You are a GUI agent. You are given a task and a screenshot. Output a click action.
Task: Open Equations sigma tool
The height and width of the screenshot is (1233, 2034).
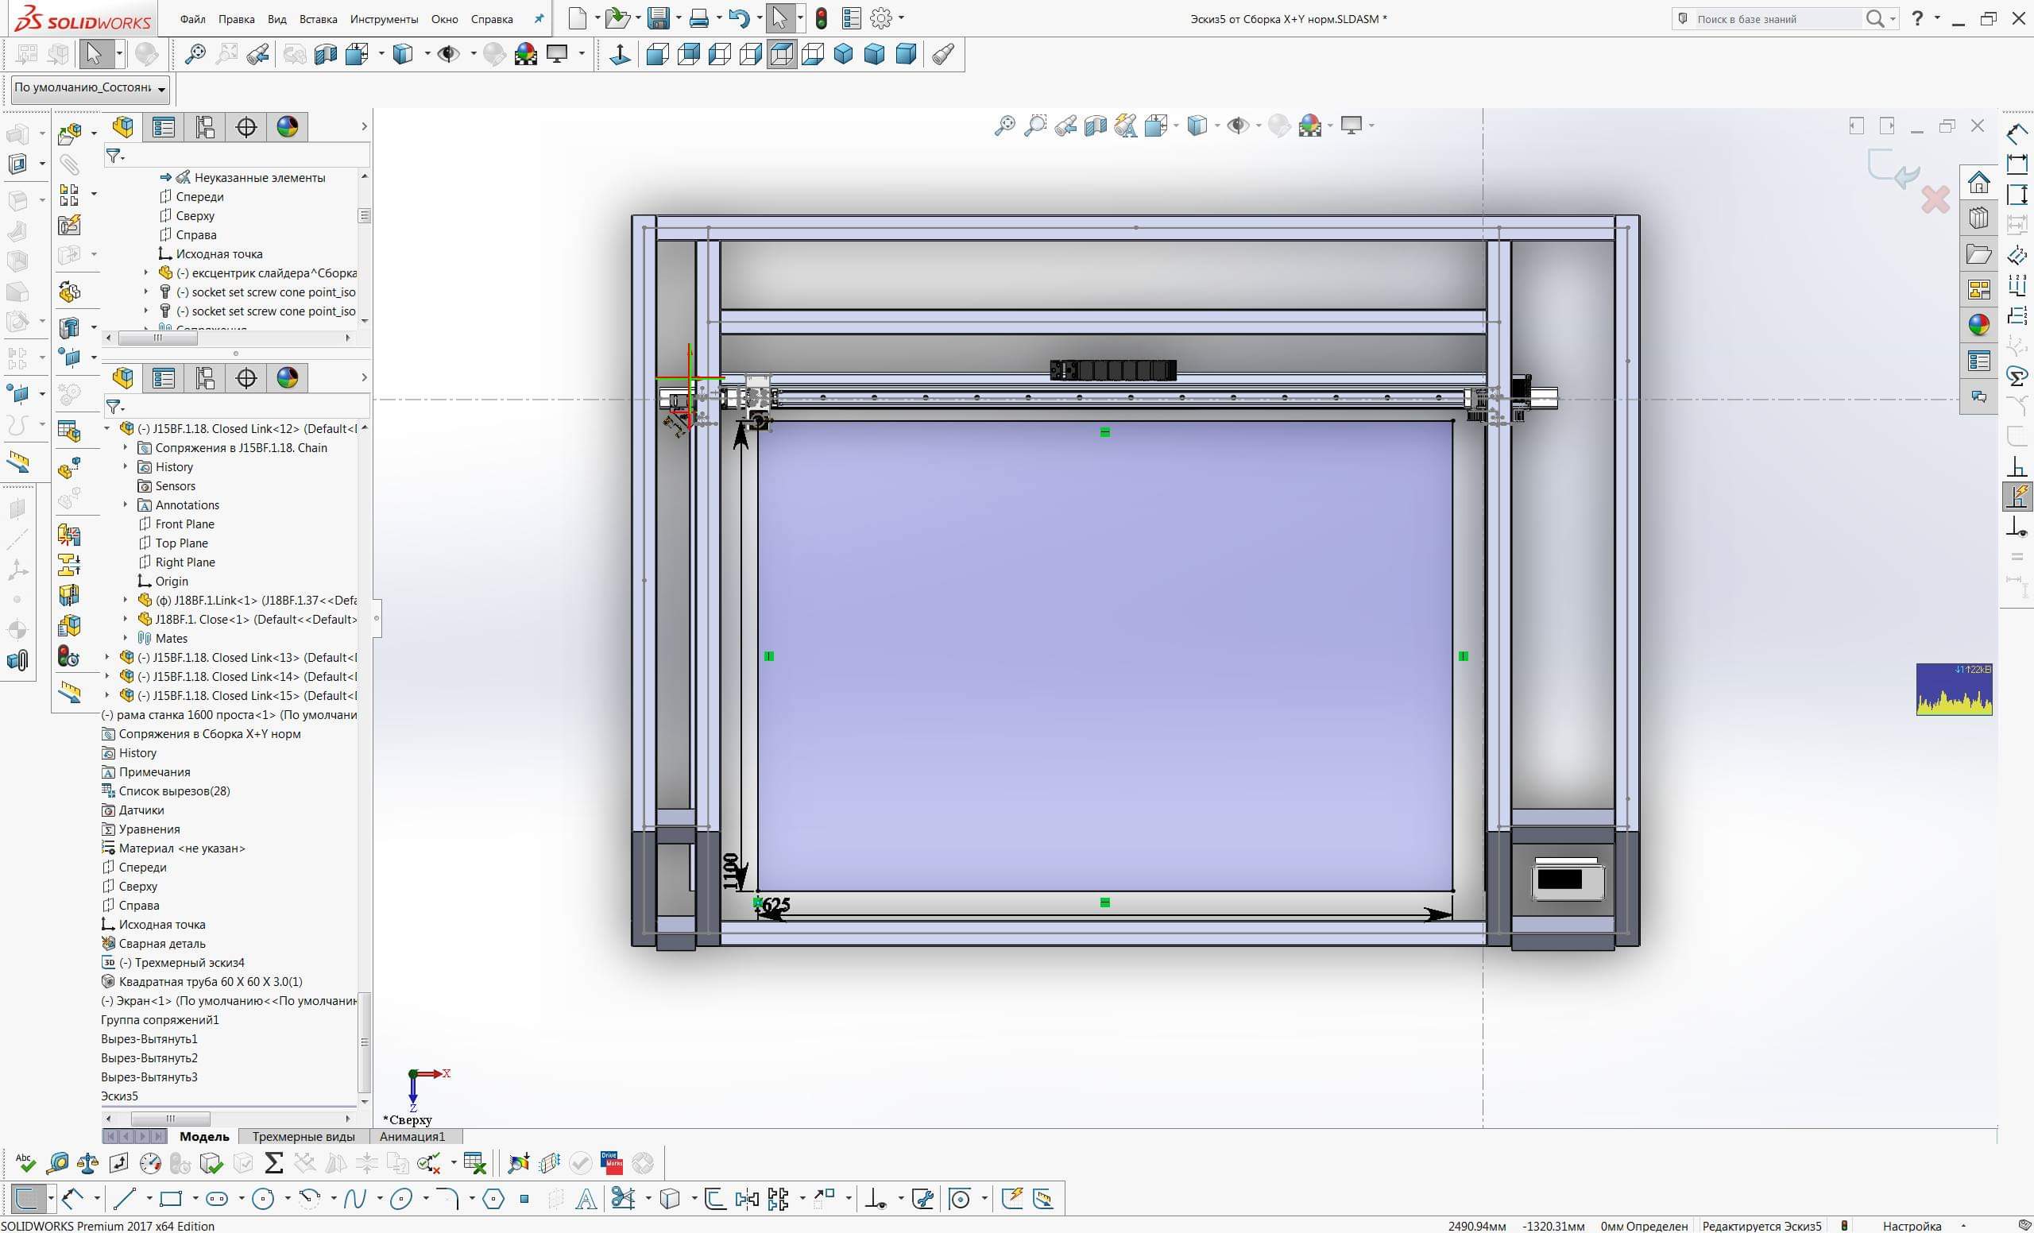point(274,1164)
